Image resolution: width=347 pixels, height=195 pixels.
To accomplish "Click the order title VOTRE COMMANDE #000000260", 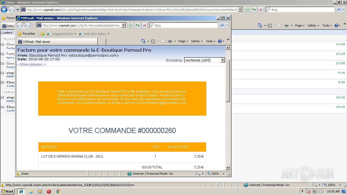I will (122, 131).
